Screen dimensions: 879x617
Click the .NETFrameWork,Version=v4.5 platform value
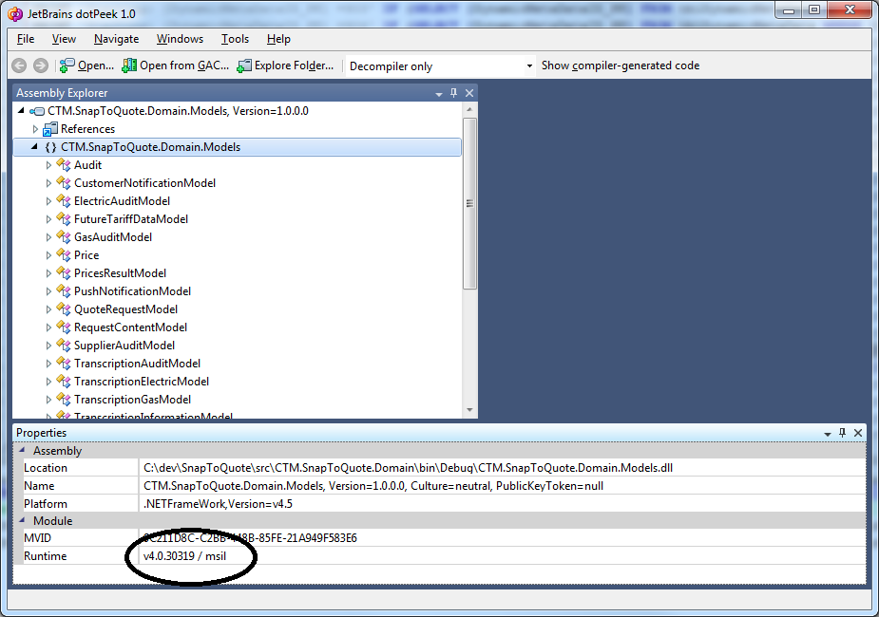click(218, 504)
